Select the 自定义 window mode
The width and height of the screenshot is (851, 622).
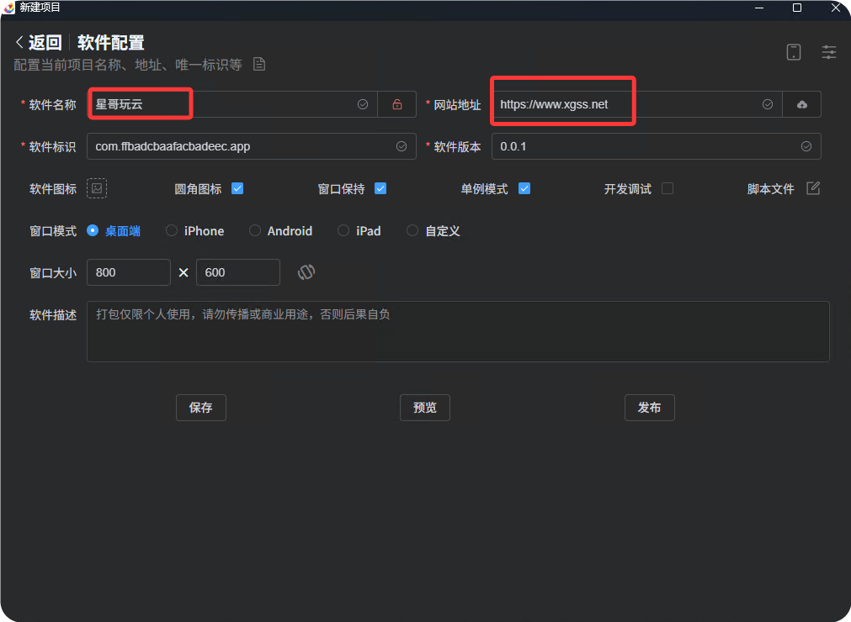(x=433, y=231)
